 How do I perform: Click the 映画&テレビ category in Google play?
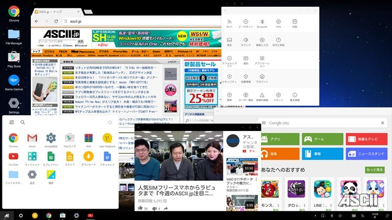[367, 139]
